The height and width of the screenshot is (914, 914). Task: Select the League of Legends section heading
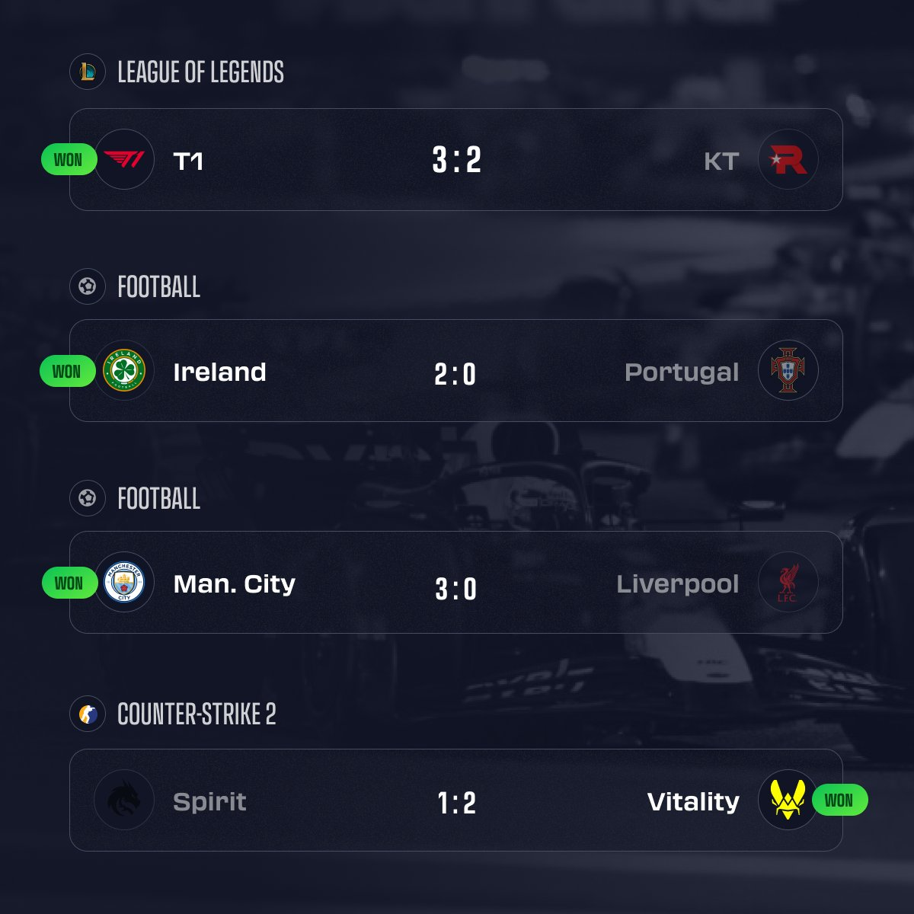200,72
